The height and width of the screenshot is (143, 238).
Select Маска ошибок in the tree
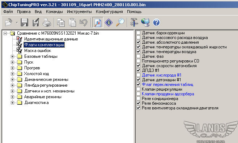click(x=38, y=51)
